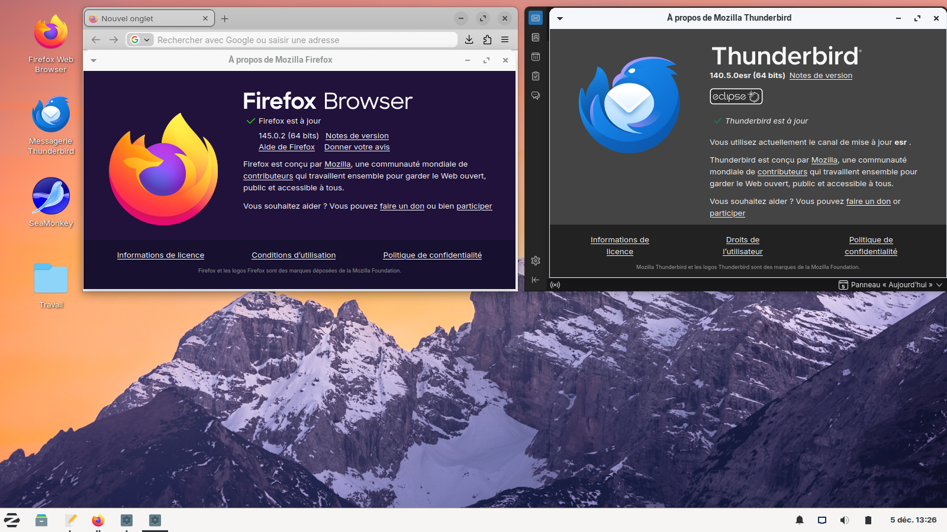Open the Chat space in Thunderbird sidebar
This screenshot has width=947, height=532.
click(x=536, y=96)
